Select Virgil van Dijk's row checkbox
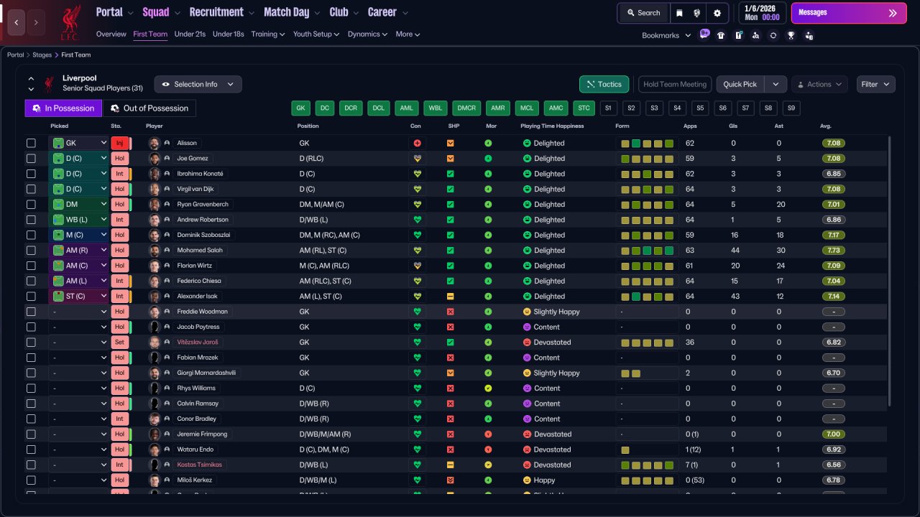This screenshot has width=920, height=517. [x=31, y=189]
